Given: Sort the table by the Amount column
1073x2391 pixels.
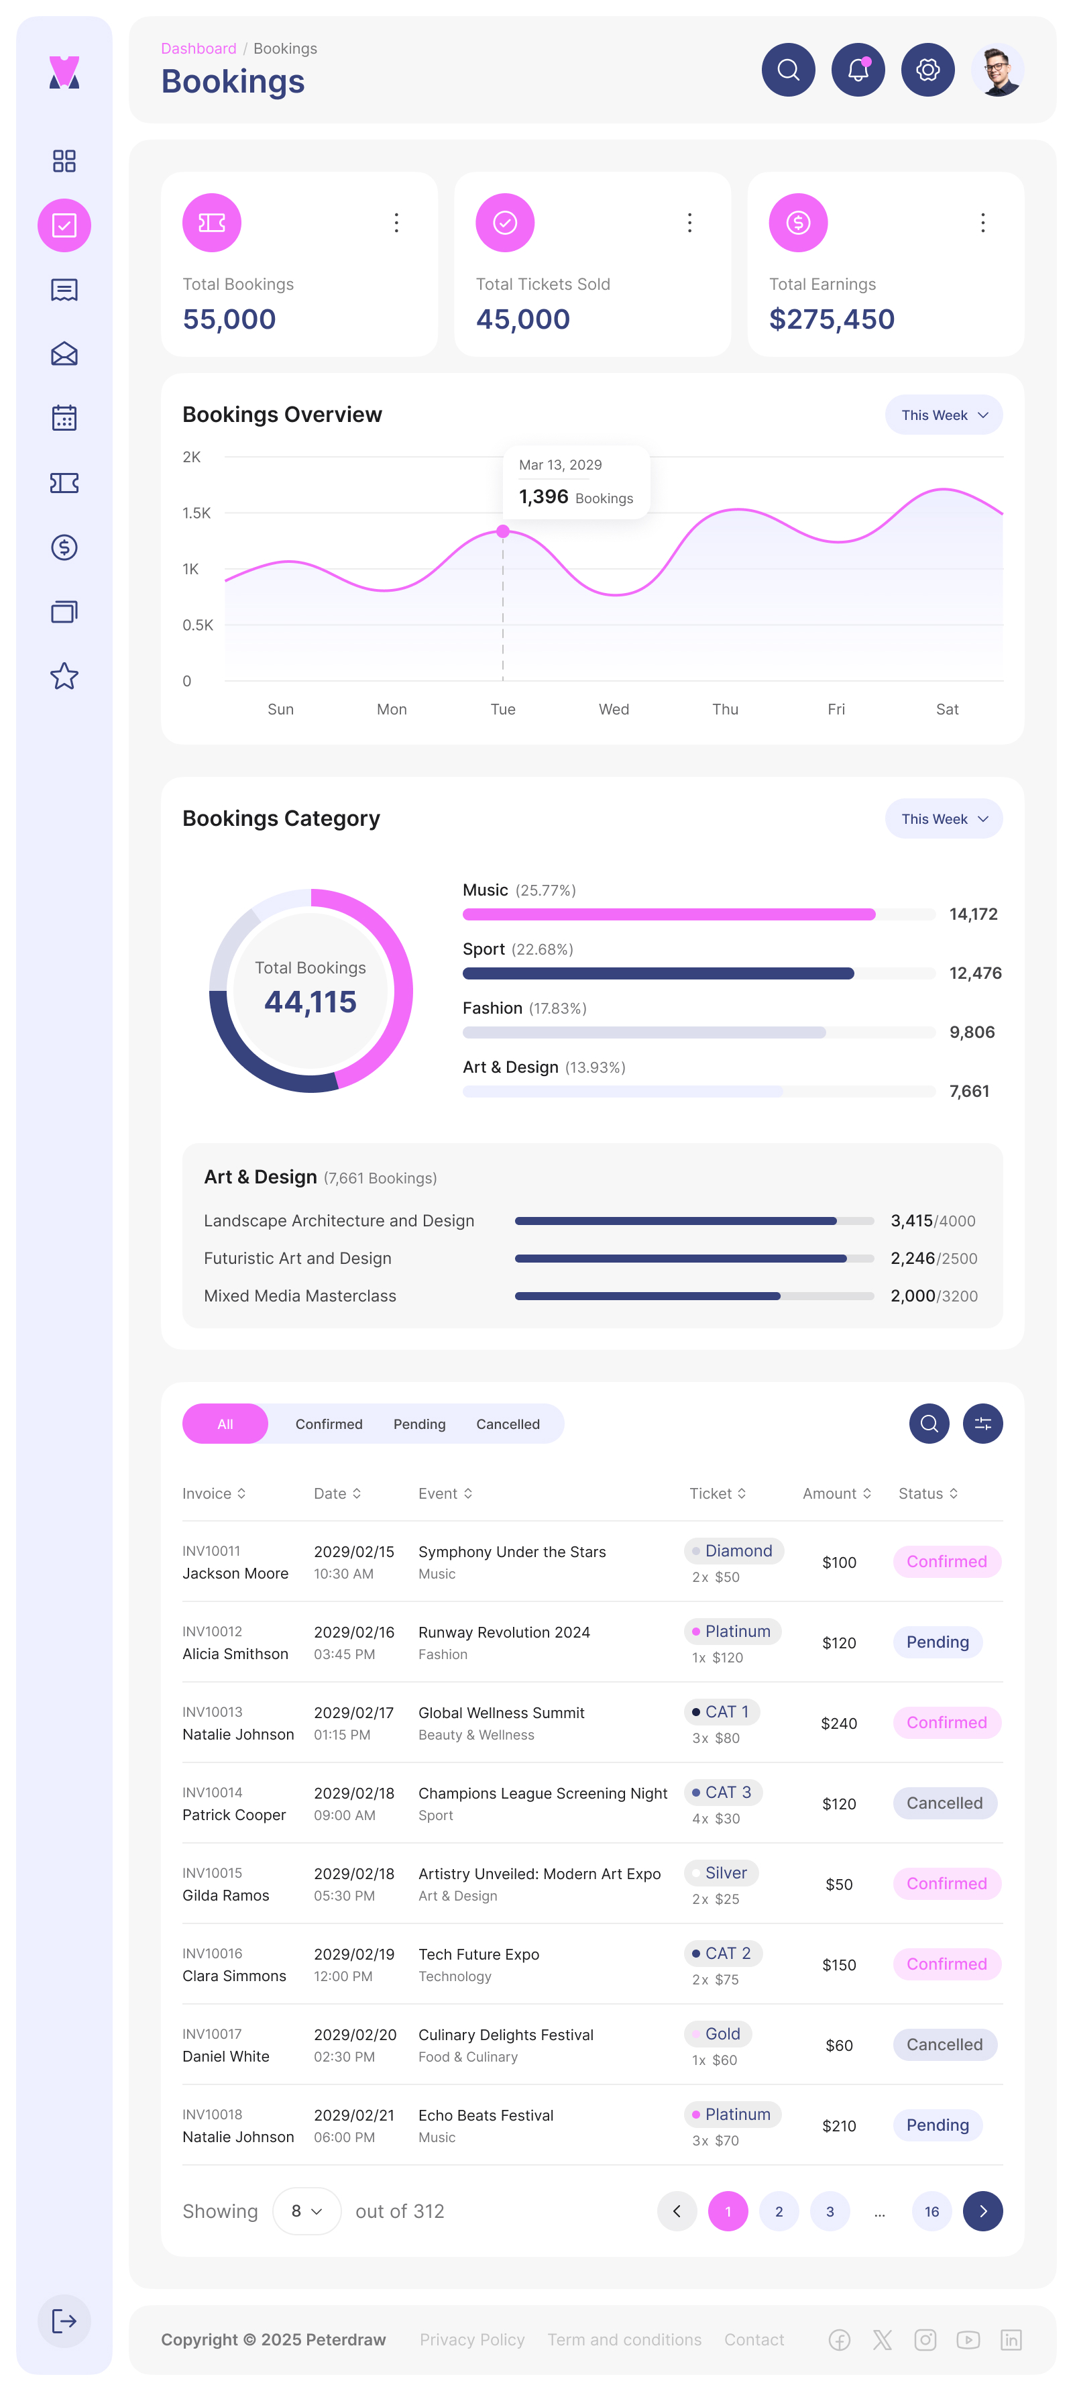Looking at the screenshot, I should point(836,1493).
